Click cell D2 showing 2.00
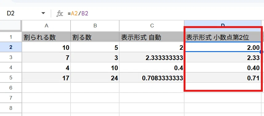The height and width of the screenshot is (116, 264). (x=223, y=47)
